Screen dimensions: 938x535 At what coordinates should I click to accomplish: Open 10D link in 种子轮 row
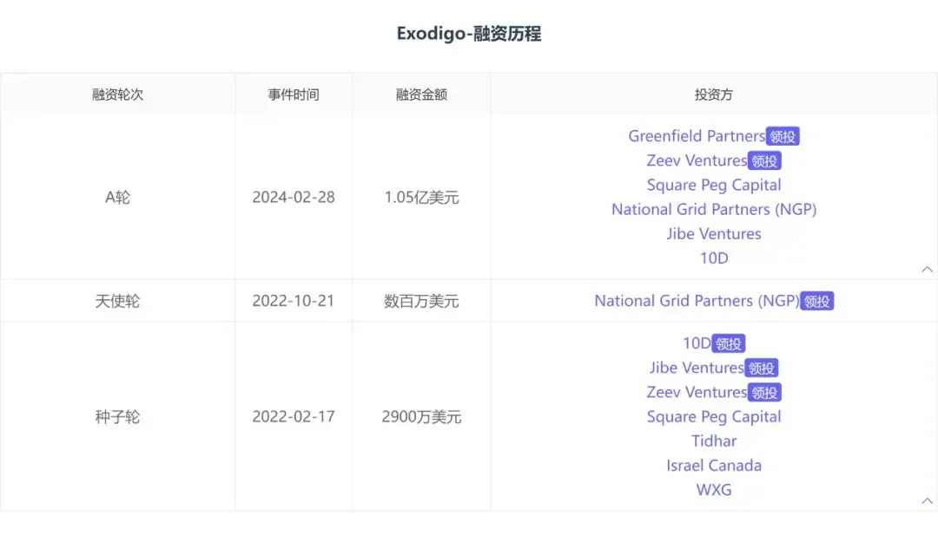[x=697, y=343]
